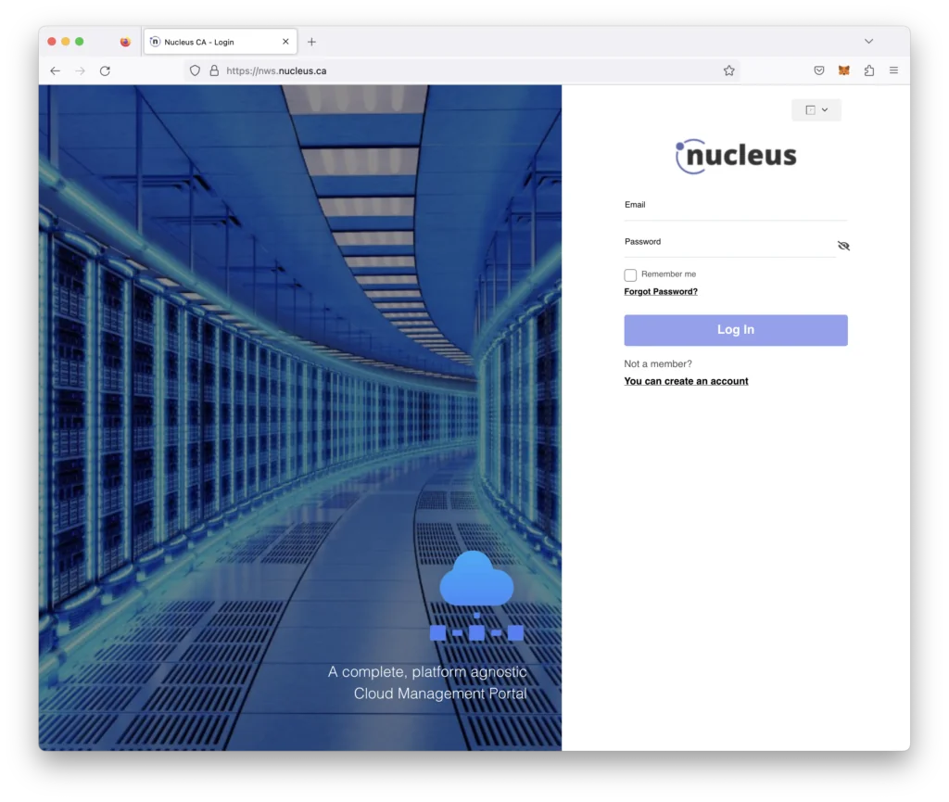
Task: Open the extensions puzzle icon
Action: click(869, 70)
